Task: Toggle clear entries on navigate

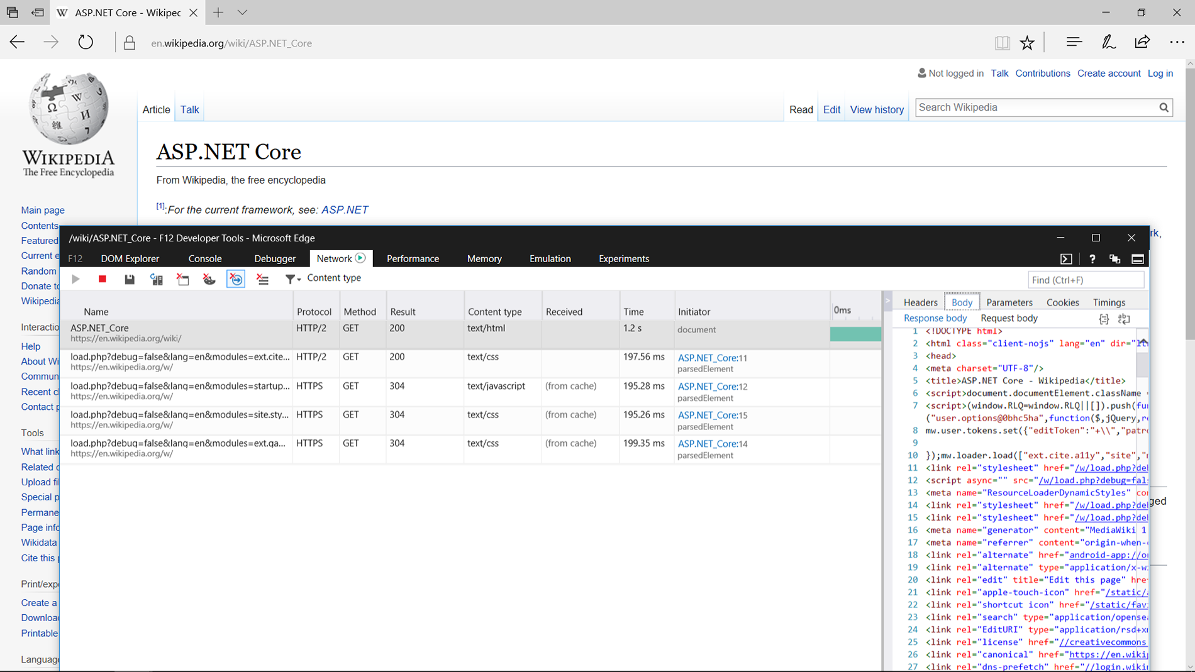Action: 236,279
